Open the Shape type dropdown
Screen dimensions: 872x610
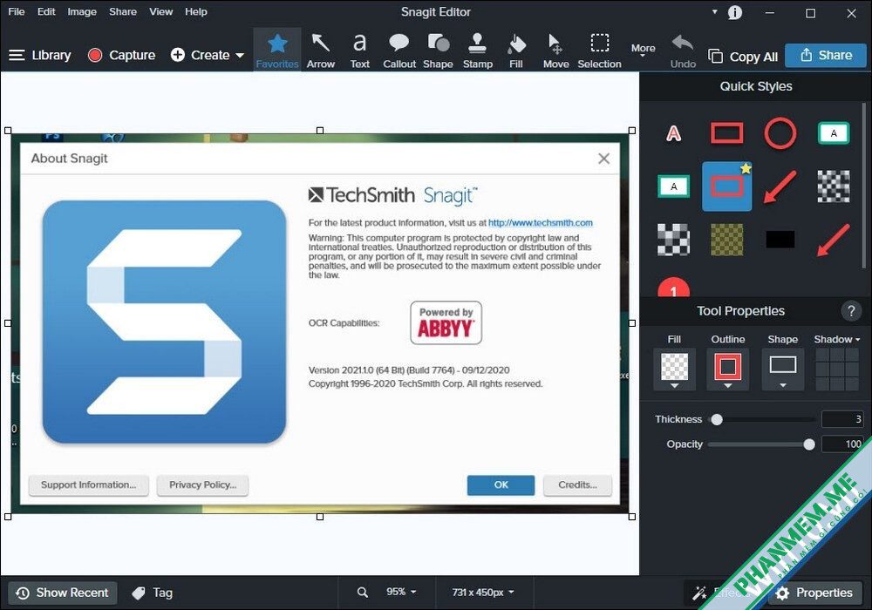pyautogui.click(x=782, y=370)
